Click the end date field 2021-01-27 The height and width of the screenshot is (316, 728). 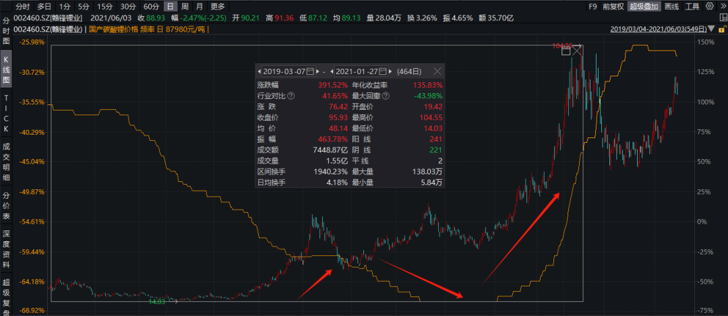coord(357,71)
